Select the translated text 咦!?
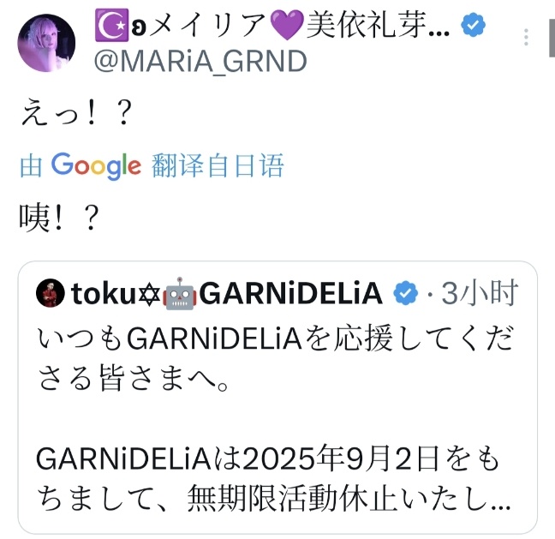The width and height of the screenshot is (555, 539). (59, 218)
